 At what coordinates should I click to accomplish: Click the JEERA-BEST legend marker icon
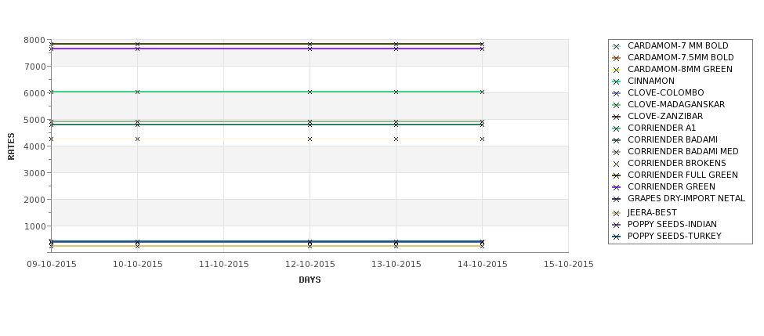pyautogui.click(x=617, y=213)
